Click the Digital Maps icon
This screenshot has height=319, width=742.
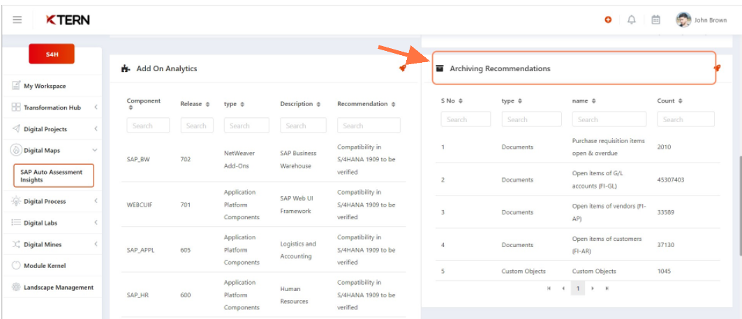pyautogui.click(x=16, y=150)
